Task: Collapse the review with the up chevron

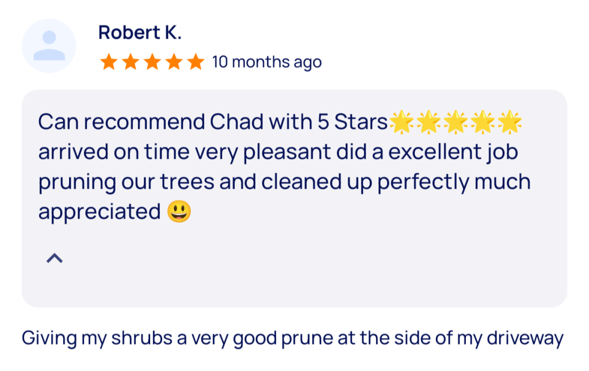Action: pos(54,259)
